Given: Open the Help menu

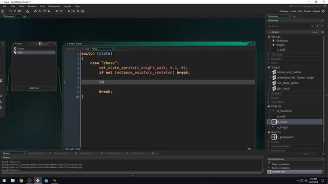Looking at the screenshot, I should (77, 6).
